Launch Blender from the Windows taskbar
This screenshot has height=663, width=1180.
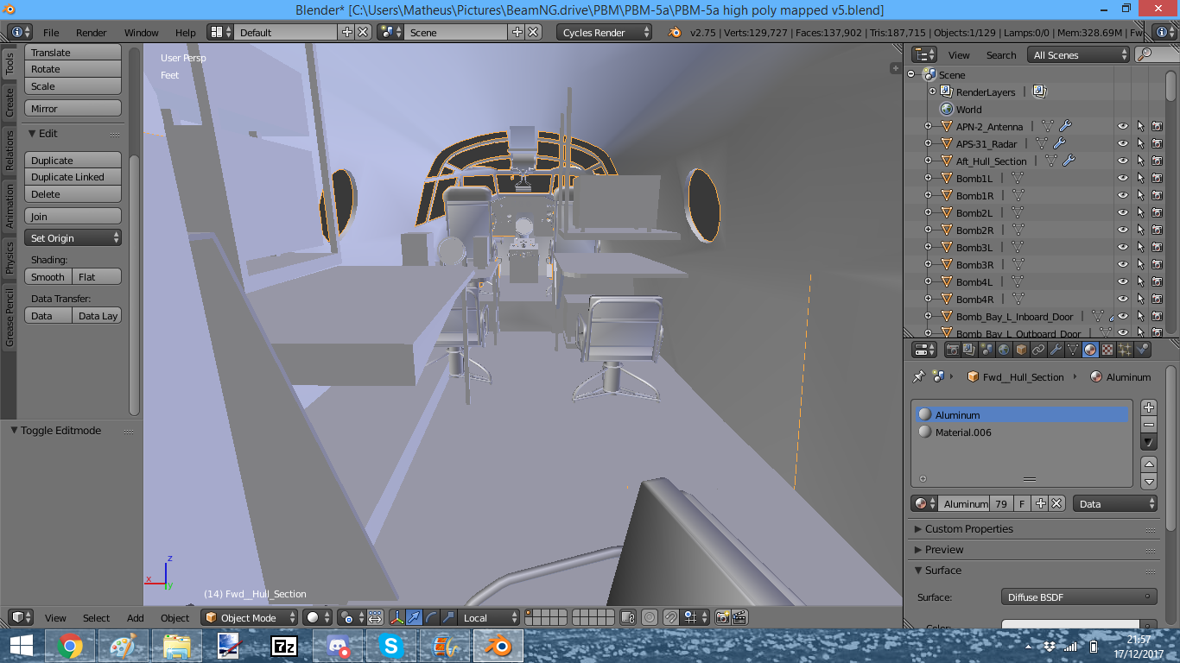click(497, 646)
